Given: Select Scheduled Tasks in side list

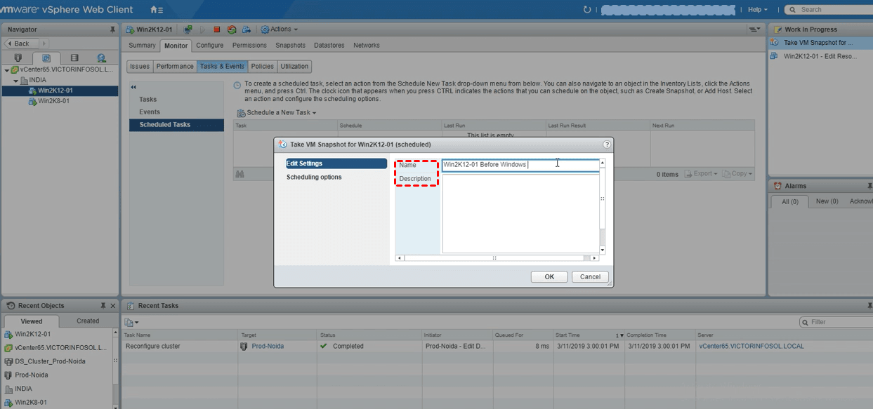Looking at the screenshot, I should coord(176,125).
